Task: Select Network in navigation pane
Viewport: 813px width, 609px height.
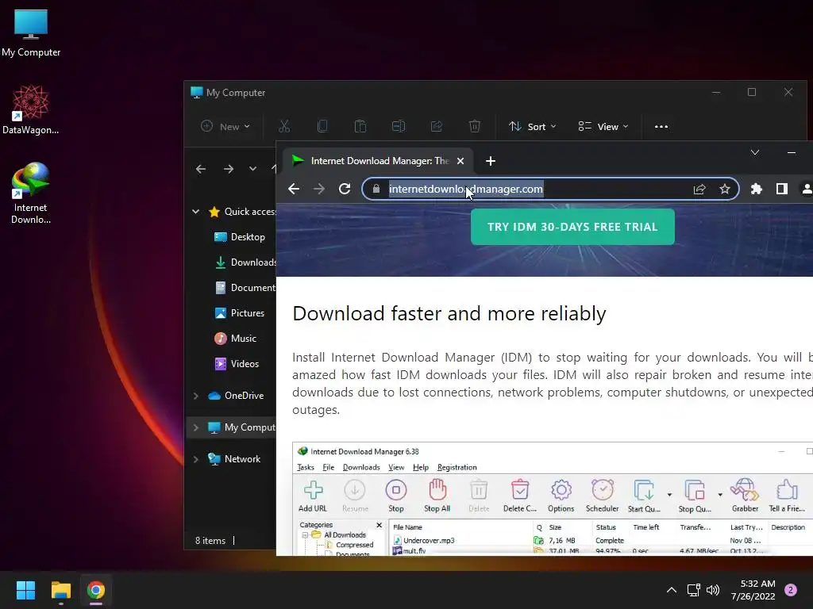Action: coord(234,459)
